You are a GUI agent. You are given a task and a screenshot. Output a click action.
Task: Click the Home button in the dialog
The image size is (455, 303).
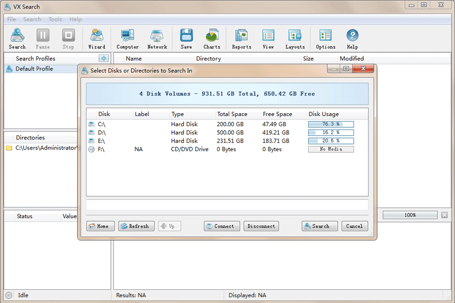coord(101,226)
